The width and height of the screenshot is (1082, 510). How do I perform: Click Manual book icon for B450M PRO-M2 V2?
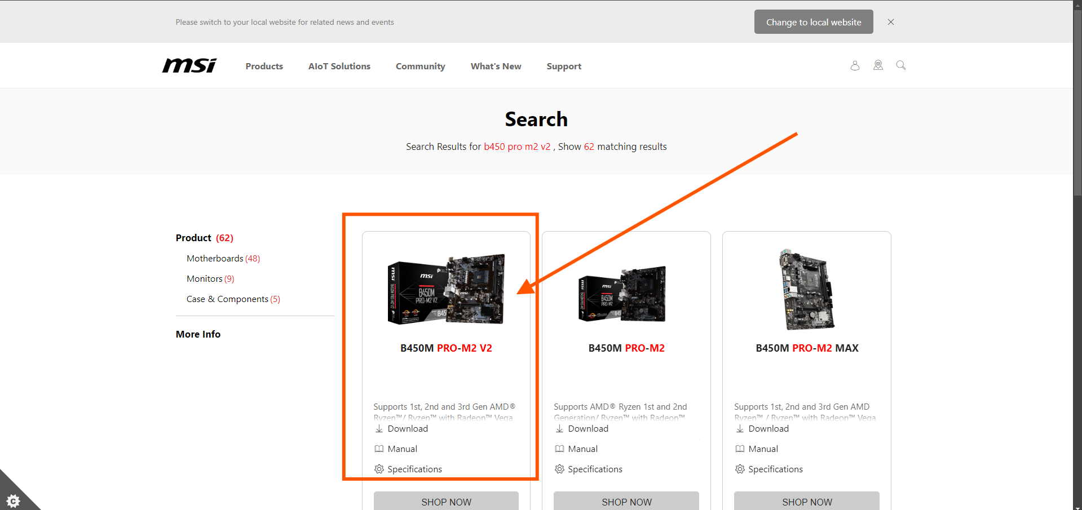tap(379, 449)
